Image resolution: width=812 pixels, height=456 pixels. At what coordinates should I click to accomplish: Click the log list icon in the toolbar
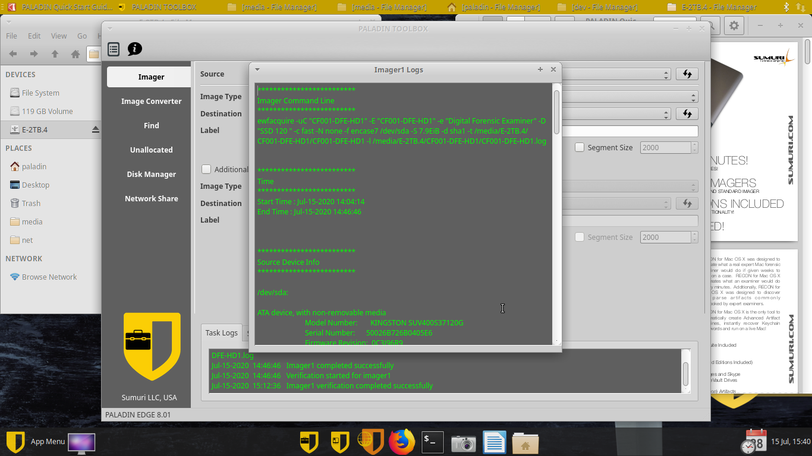pos(114,49)
